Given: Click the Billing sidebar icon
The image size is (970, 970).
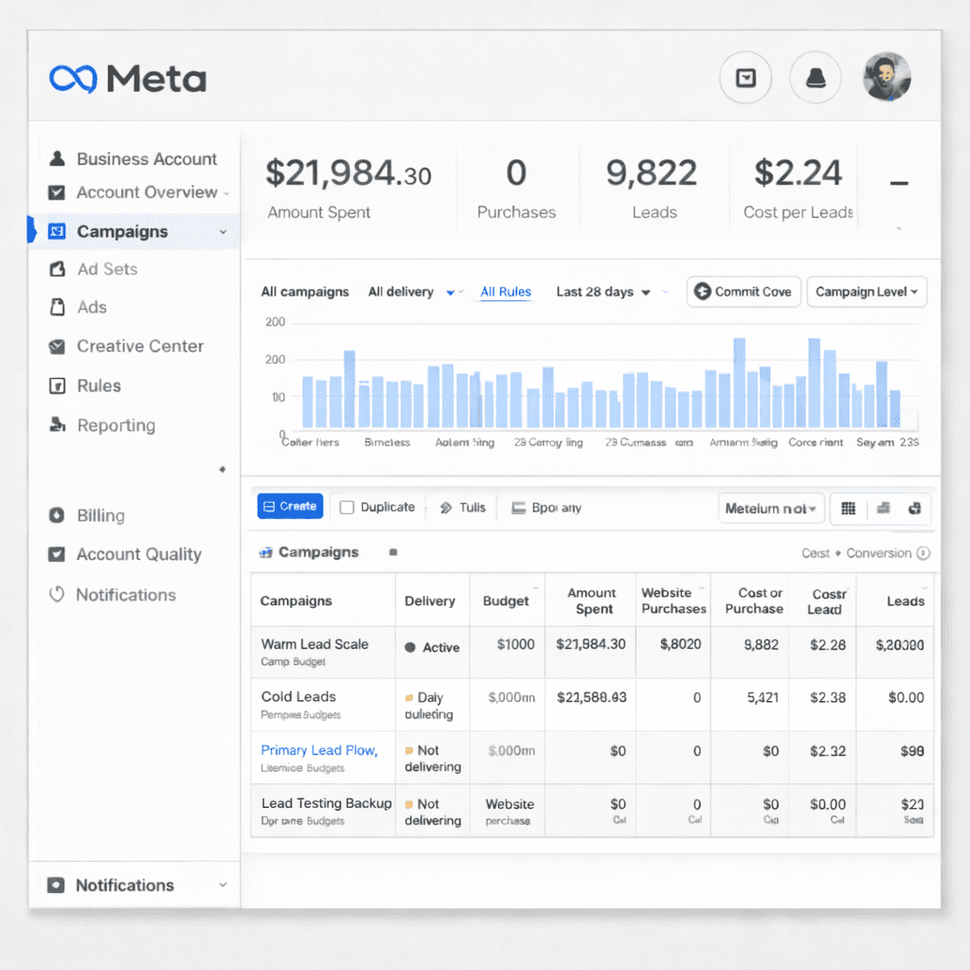Looking at the screenshot, I should click(x=56, y=514).
